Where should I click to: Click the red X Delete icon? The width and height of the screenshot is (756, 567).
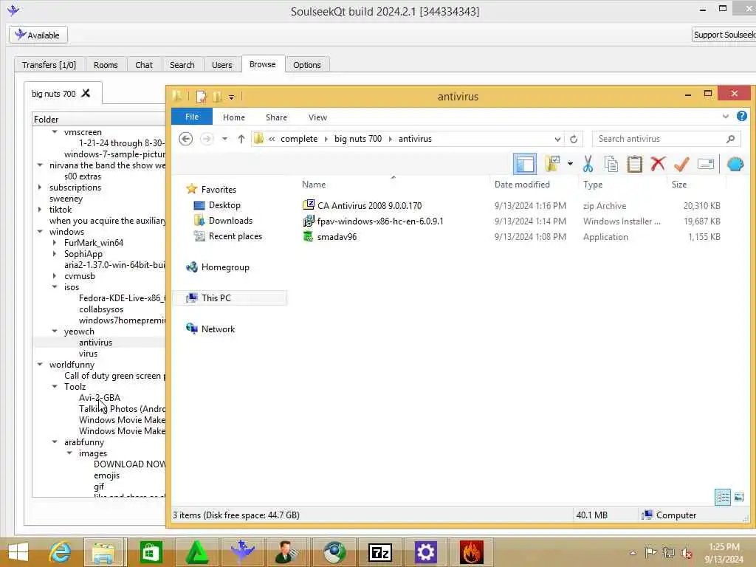pos(658,165)
